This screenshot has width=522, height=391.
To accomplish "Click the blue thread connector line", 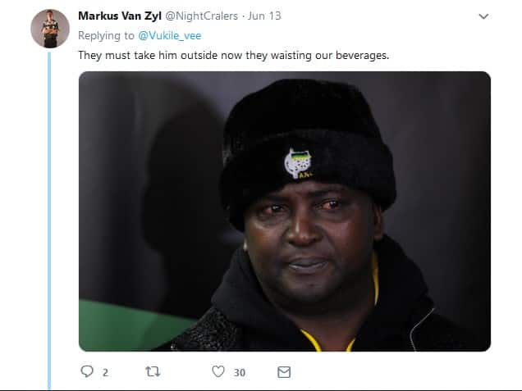I will [x=49, y=220].
